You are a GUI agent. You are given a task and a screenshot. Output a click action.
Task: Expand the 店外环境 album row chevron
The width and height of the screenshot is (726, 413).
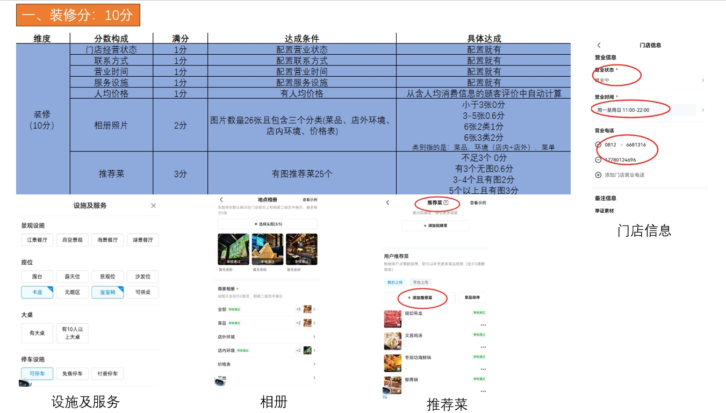tap(314, 337)
